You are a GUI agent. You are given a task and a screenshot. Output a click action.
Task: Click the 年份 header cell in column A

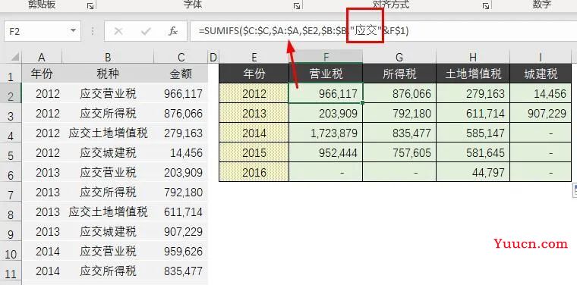click(x=42, y=74)
